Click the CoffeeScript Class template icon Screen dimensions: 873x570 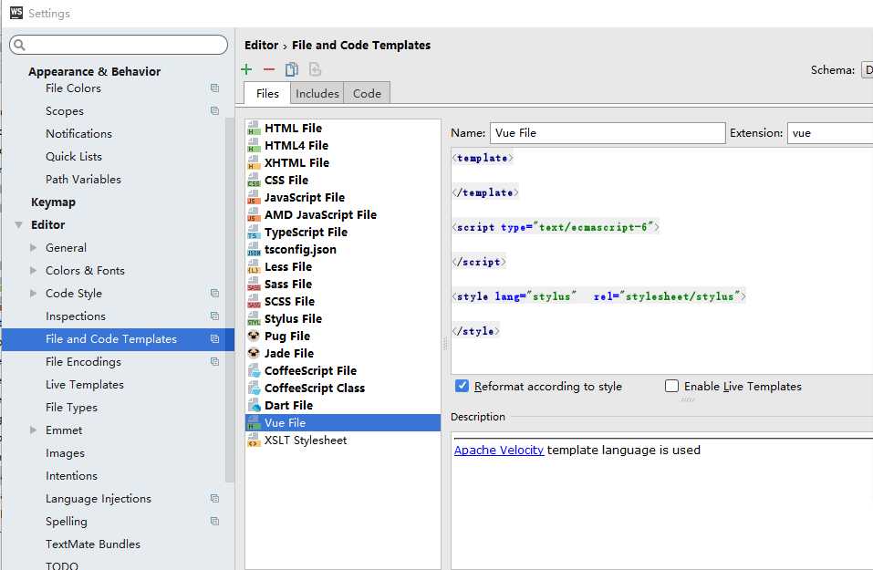(254, 388)
